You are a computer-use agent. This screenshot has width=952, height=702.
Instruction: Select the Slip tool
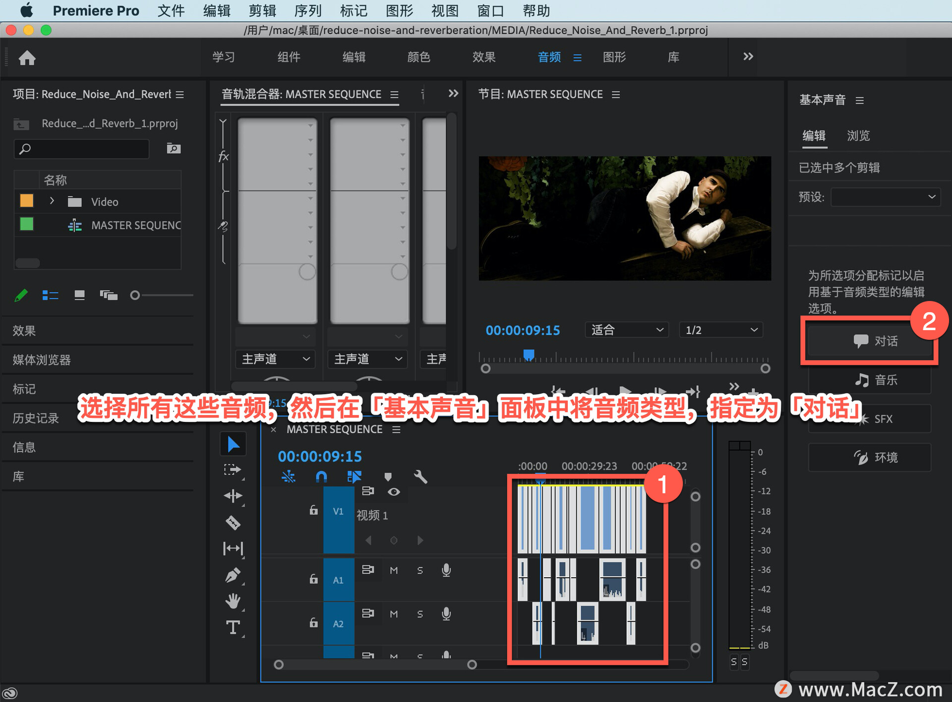233,548
